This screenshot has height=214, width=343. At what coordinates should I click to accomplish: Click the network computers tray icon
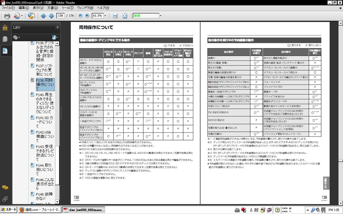coord(323,210)
